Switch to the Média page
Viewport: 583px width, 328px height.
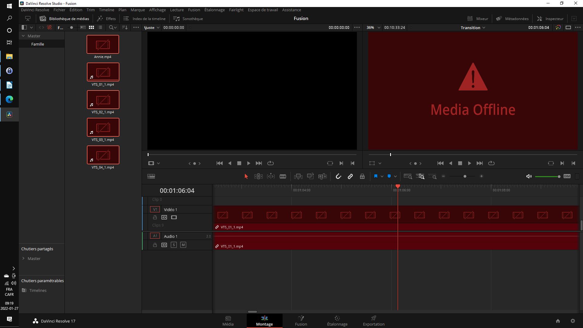pos(228,321)
